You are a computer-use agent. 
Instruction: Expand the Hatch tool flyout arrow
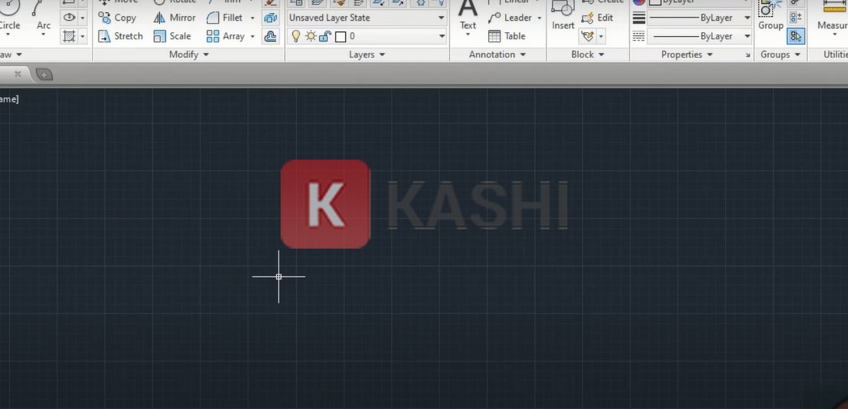point(83,36)
